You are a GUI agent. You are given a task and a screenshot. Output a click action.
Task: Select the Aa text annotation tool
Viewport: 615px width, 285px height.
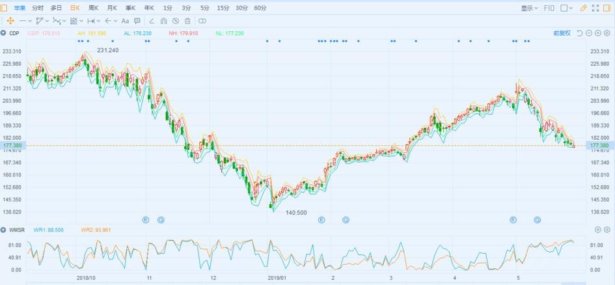point(125,21)
